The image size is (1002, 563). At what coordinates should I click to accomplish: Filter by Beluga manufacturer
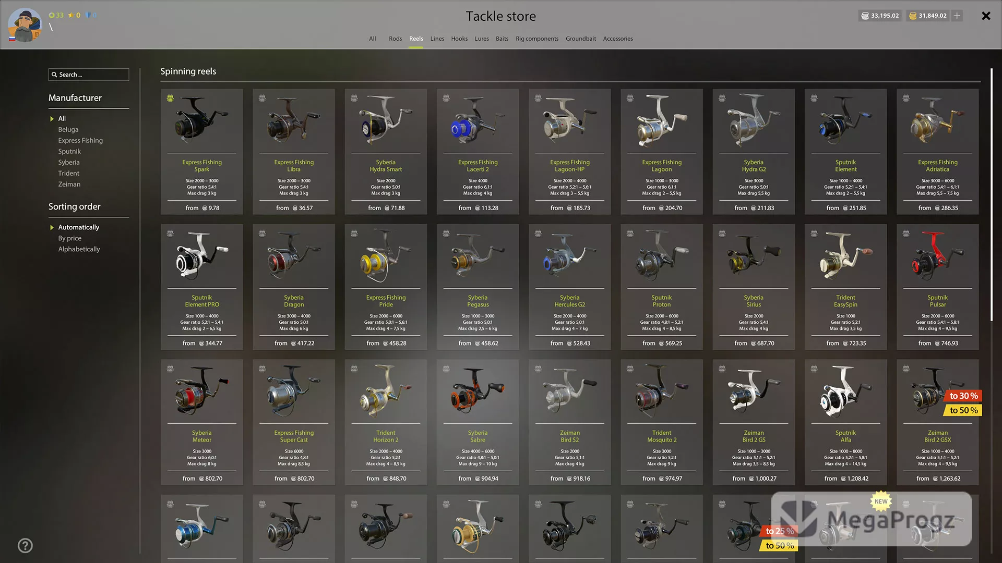(68, 129)
